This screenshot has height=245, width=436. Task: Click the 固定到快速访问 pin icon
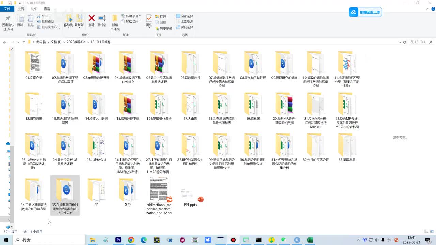[8, 18]
